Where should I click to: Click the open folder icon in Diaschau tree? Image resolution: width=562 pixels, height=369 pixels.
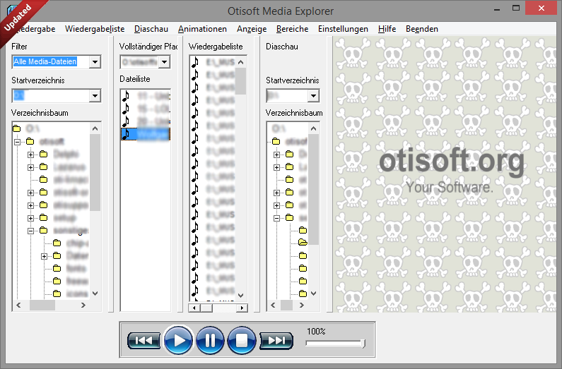(x=303, y=243)
